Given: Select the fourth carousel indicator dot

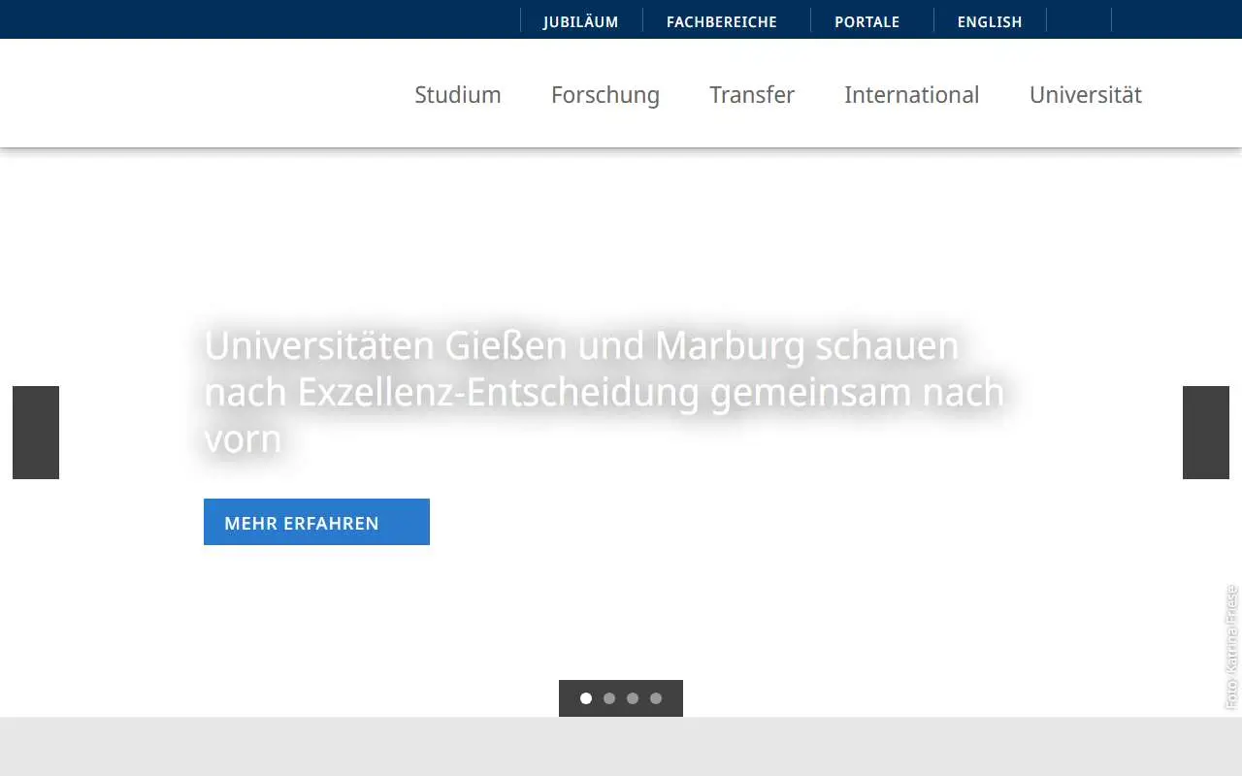Looking at the screenshot, I should coord(656,698).
